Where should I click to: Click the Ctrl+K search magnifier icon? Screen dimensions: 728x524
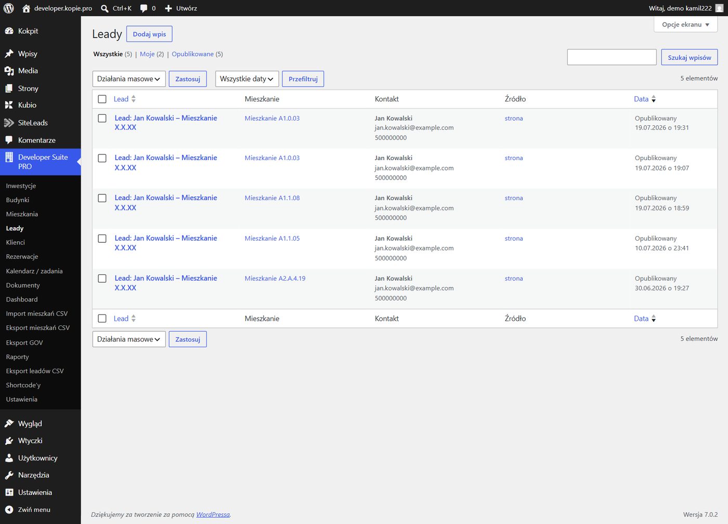point(105,8)
